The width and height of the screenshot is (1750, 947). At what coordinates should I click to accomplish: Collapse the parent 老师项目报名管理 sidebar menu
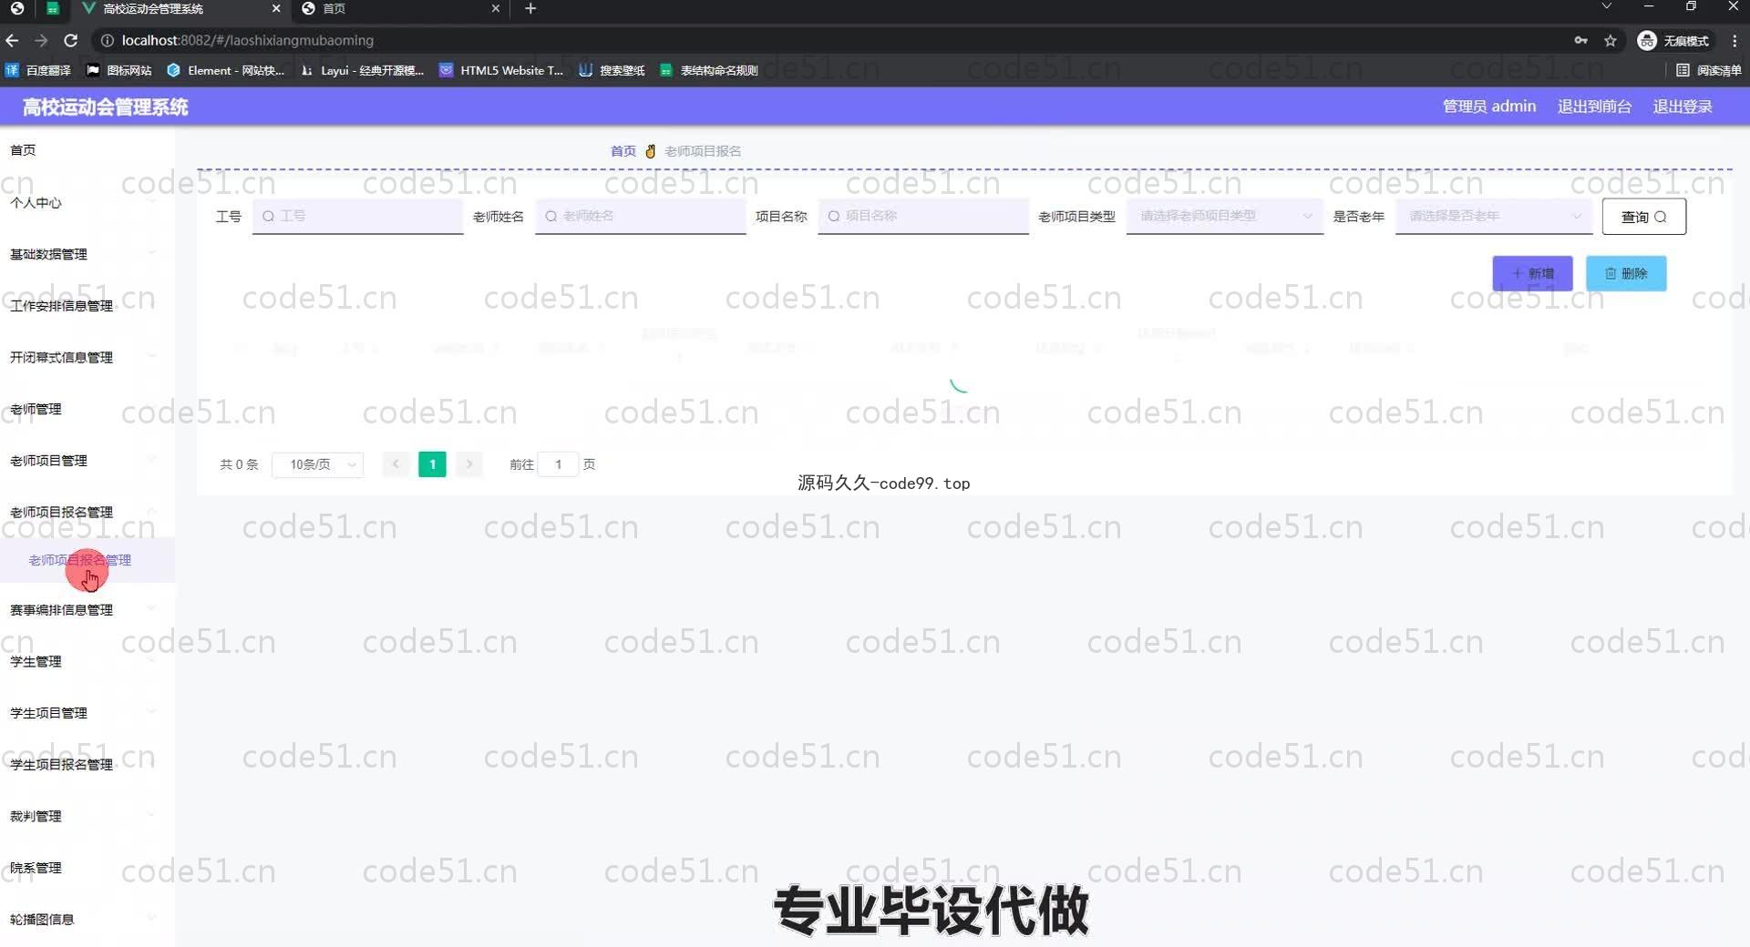coord(87,512)
